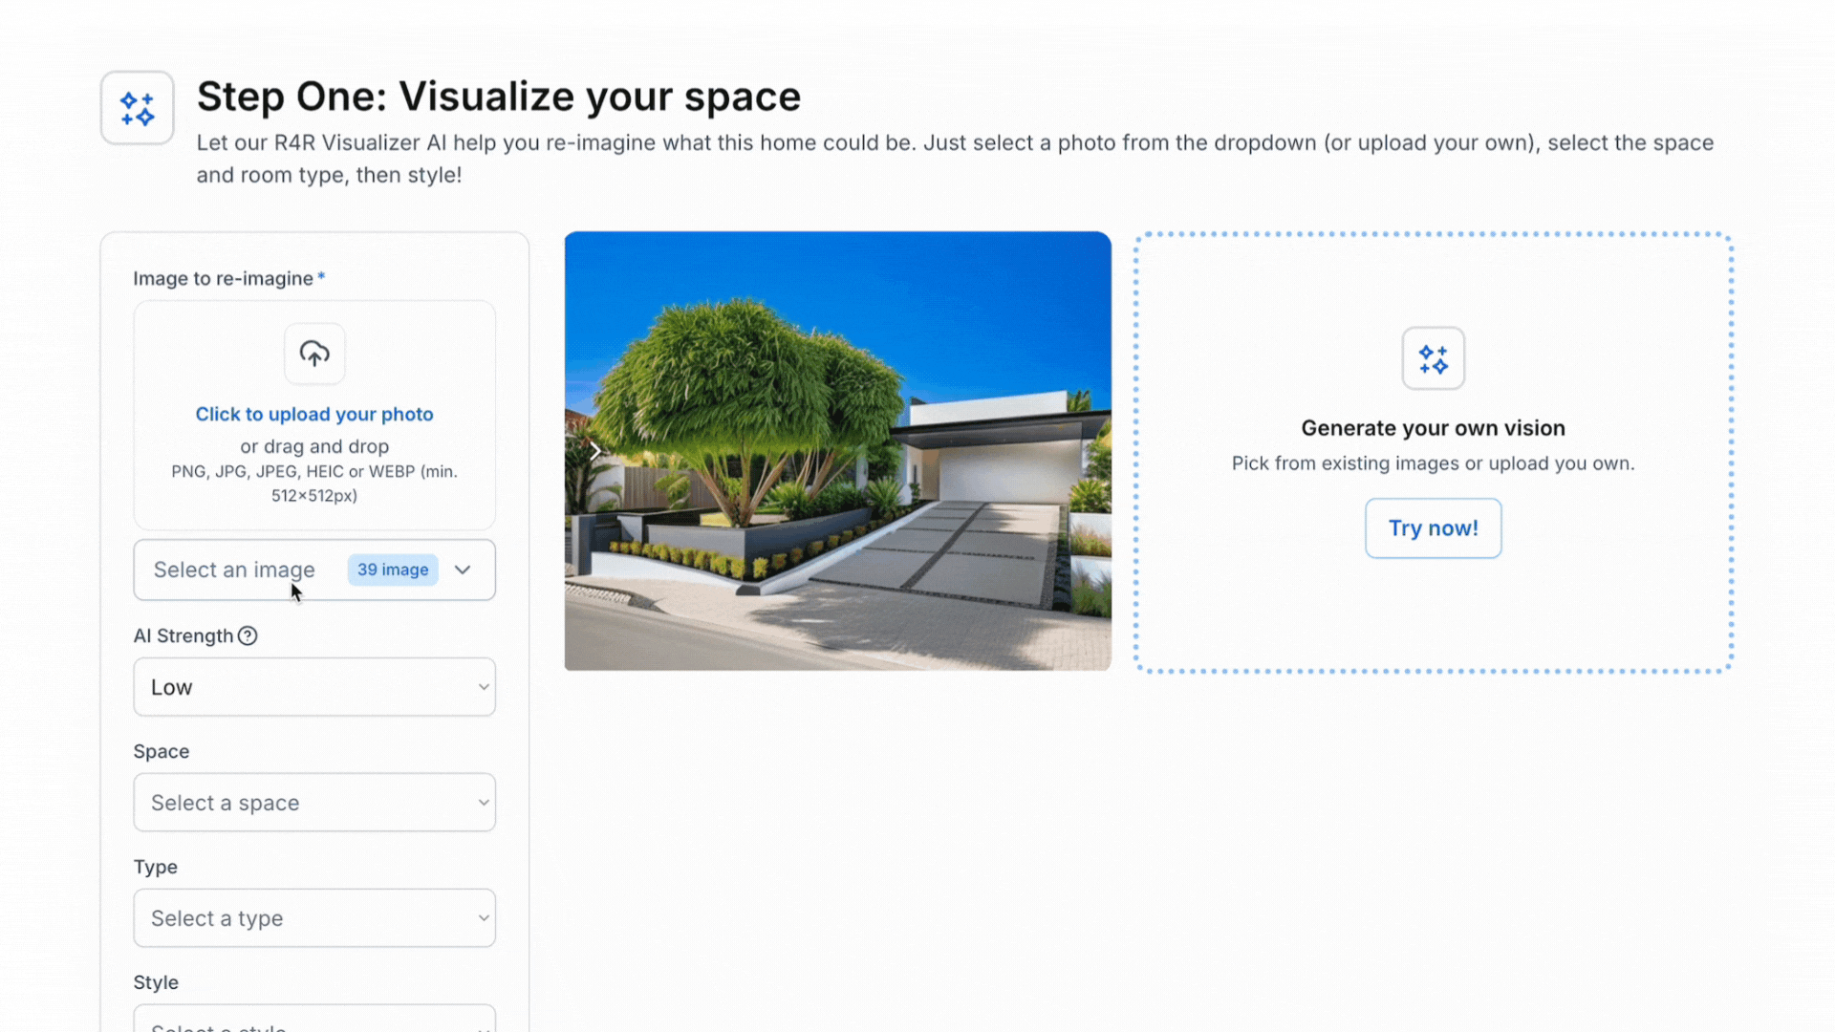Click the cloud upload icon
This screenshot has height=1032, width=1835.
pos(313,354)
